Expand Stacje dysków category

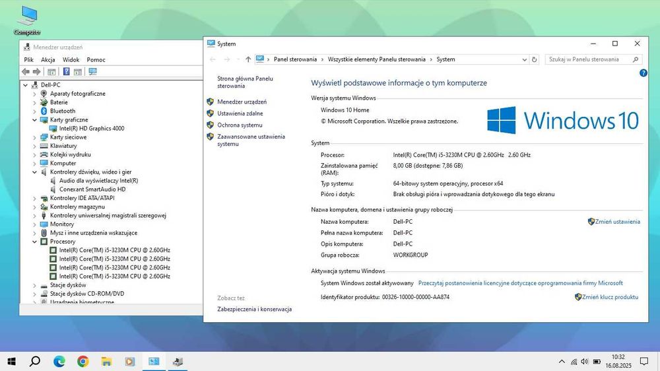[34, 286]
